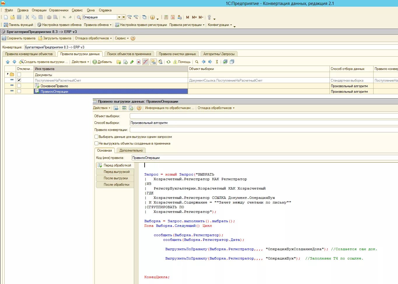398x284 pixels.
Task: Open the Файл menu
Action: 9,10
